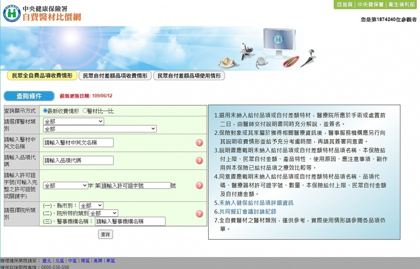This screenshot has height=269, width=420.
Task: Click the 請輸入醫材中英文名稱 row label
Action: pyautogui.click(x=20, y=143)
